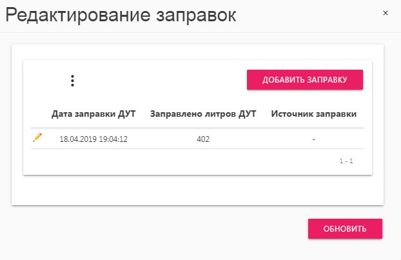Image resolution: width=401 pixels, height=260 pixels.
Task: Click the word ДУТ in the date header
Action: [127, 114]
